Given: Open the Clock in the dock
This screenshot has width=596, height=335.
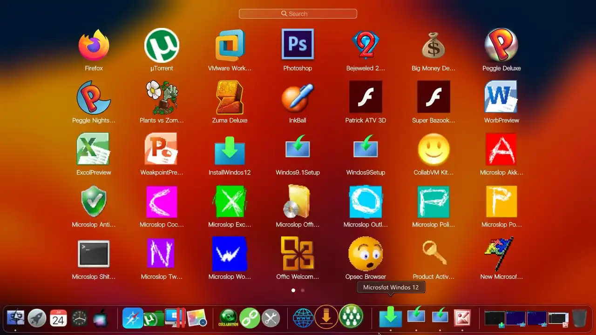Looking at the screenshot, I should (x=79, y=318).
